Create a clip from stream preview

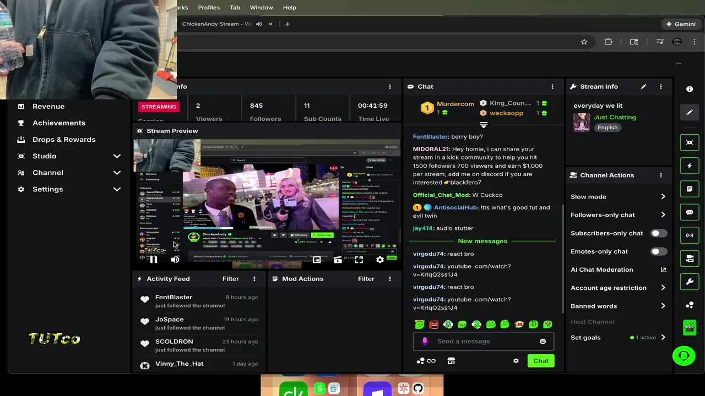pos(338,260)
